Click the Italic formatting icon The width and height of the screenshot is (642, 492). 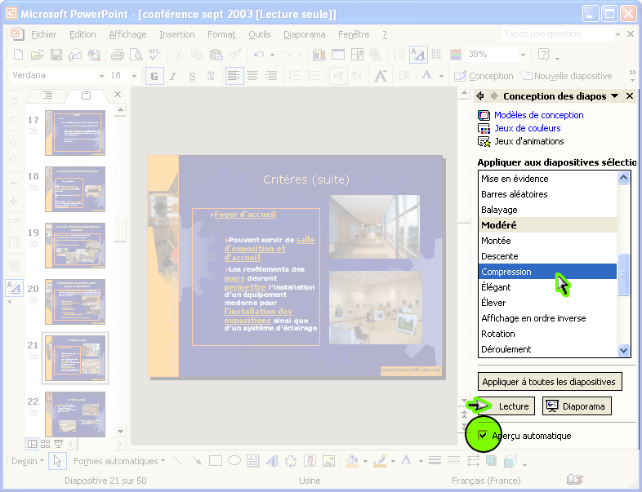[x=173, y=76]
